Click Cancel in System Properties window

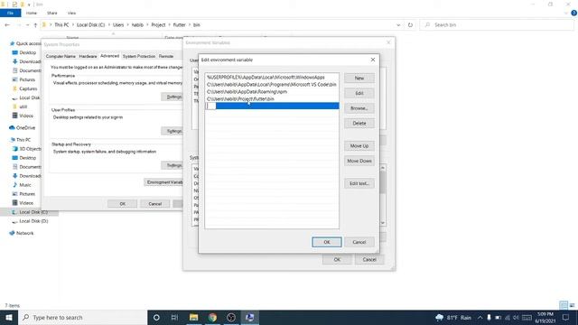[x=154, y=204]
